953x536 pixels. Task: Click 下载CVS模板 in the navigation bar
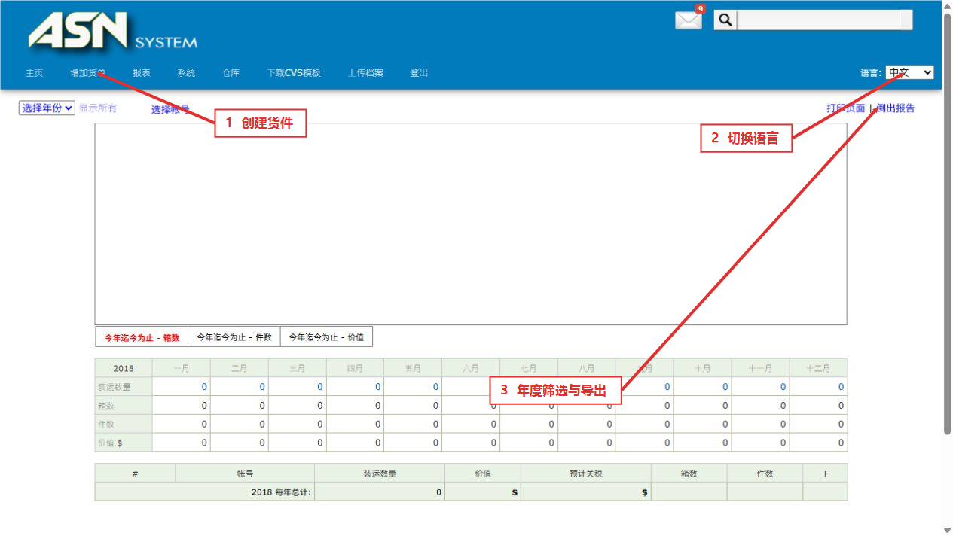[294, 73]
